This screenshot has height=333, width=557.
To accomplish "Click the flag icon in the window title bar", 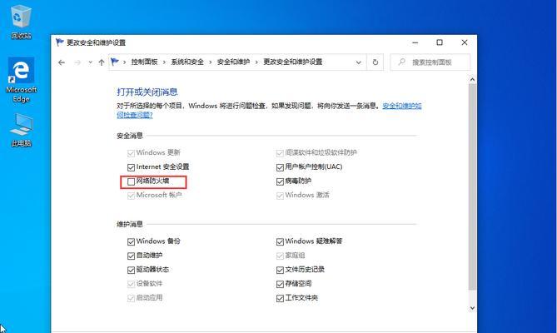I will [x=59, y=42].
